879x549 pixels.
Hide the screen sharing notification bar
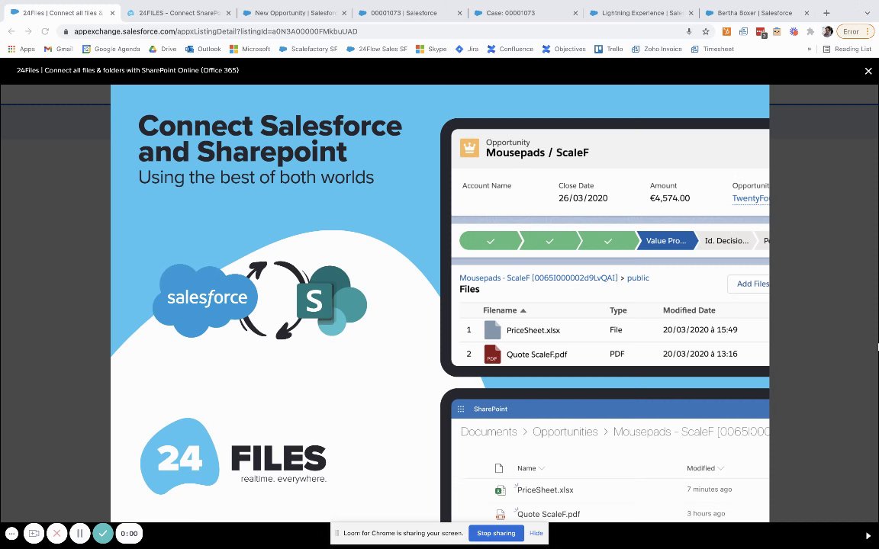click(x=536, y=533)
